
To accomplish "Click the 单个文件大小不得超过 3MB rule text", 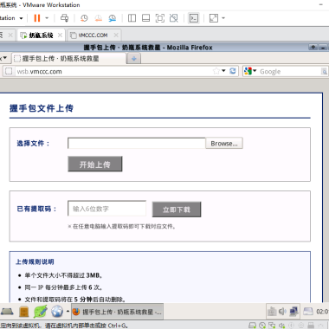I will point(63,275).
